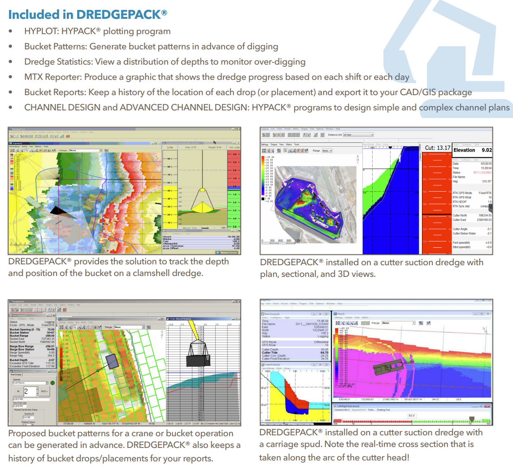
Task: Click the Cut: 13.17 readout
Action: tap(437, 148)
